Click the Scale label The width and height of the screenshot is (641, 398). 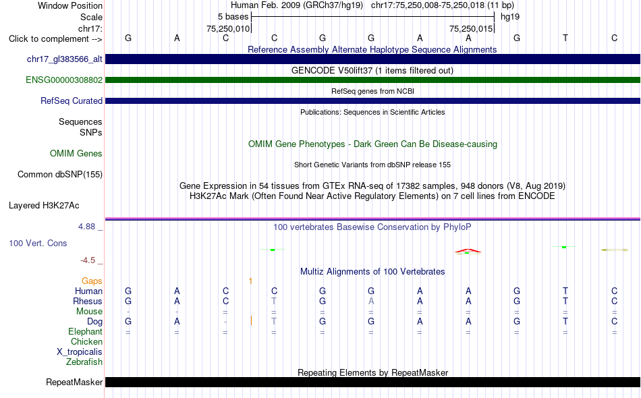tap(92, 17)
